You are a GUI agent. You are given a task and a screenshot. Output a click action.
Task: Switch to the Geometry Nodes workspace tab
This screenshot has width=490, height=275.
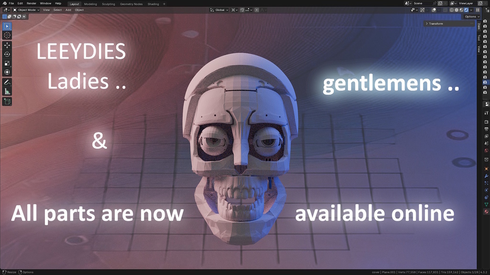(131, 4)
